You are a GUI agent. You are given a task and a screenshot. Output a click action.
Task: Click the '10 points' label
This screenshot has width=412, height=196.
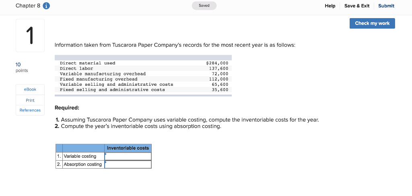coord(22,67)
